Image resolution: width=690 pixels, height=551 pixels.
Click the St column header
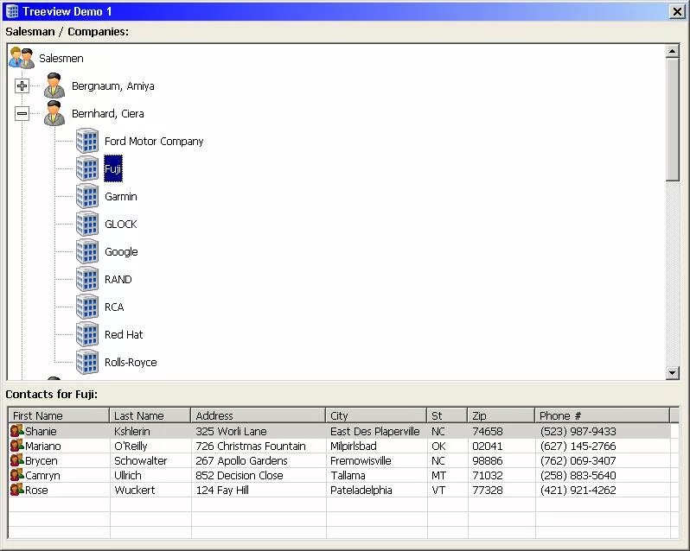click(x=447, y=415)
